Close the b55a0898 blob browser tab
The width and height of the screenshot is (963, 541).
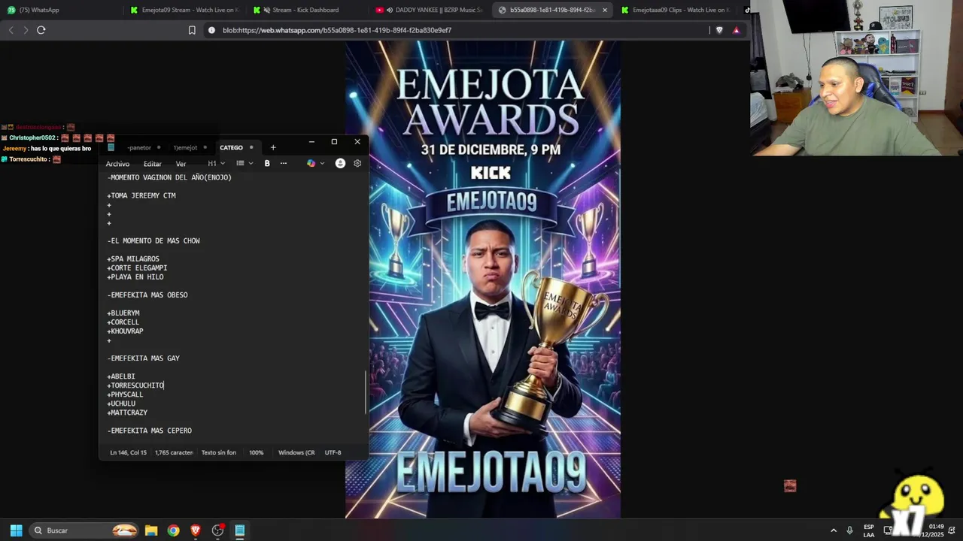(x=605, y=10)
